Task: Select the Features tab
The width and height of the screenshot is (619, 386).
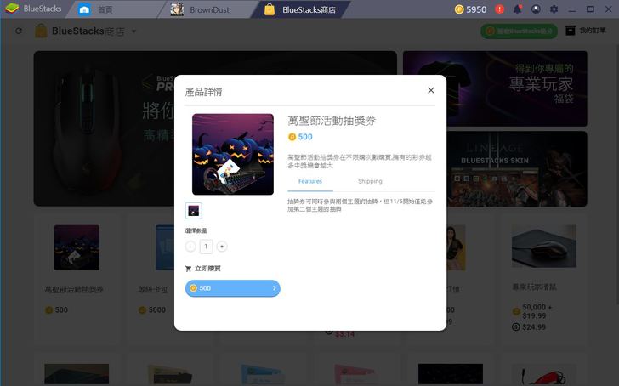Action: pyautogui.click(x=309, y=181)
